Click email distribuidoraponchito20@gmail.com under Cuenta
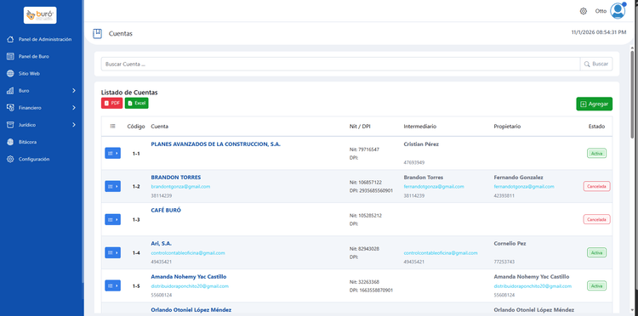This screenshot has height=316, width=638. click(190, 286)
